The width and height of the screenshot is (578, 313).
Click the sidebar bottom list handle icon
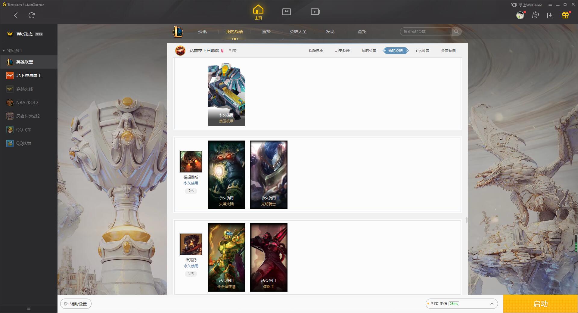(29, 309)
